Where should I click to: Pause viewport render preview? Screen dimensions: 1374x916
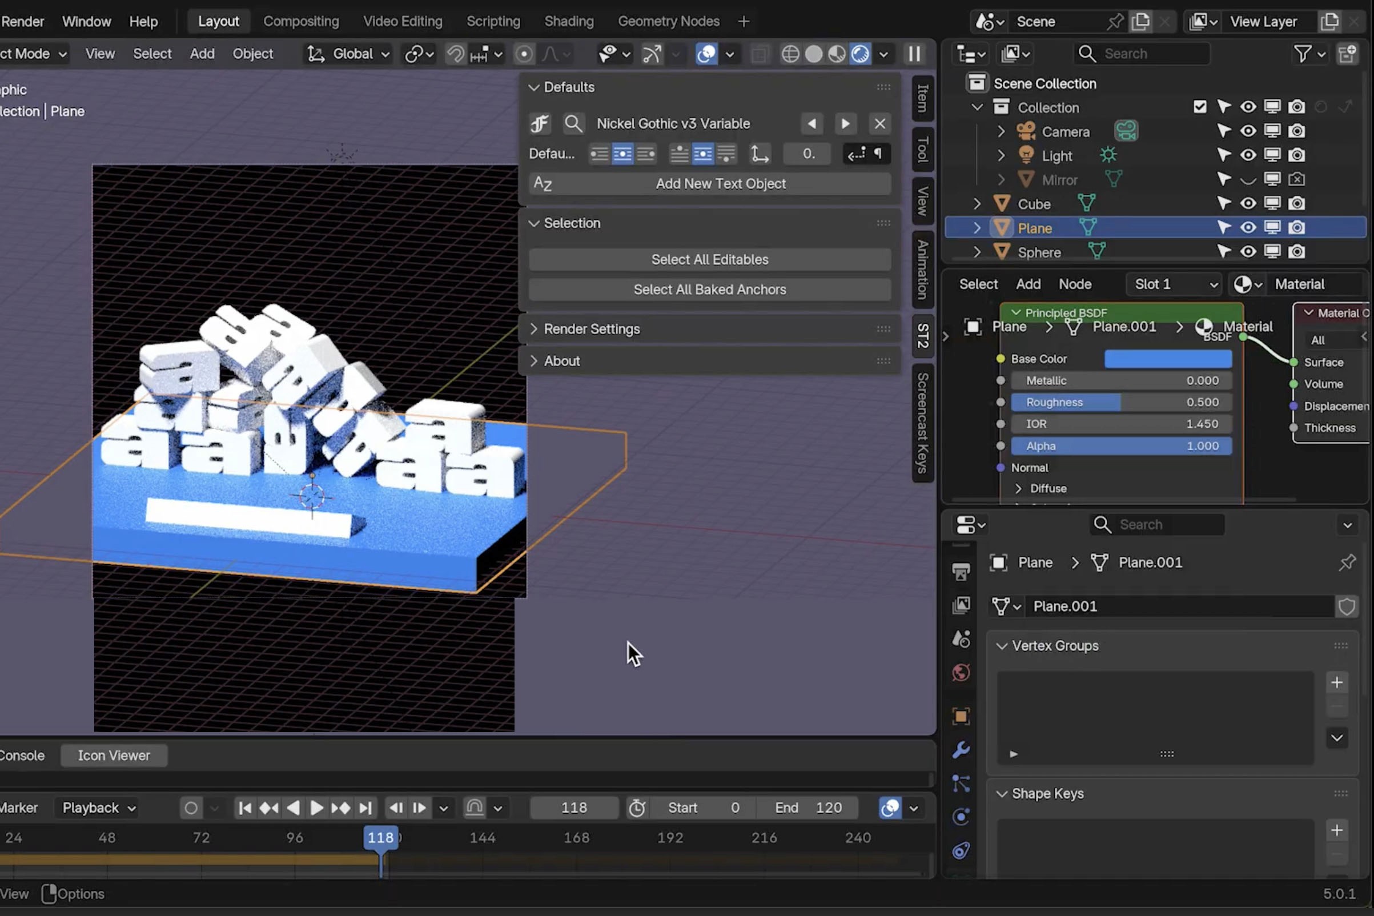click(915, 54)
